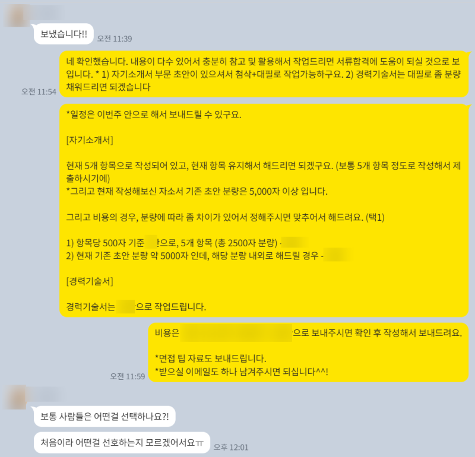Click the blurred sender name above the '보통 사람들은' message
This screenshot has width=475, height=457.
pos(47,393)
